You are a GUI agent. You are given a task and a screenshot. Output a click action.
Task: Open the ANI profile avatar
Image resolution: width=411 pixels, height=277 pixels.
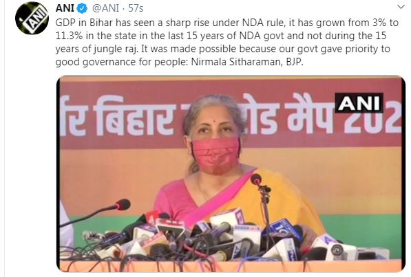click(x=32, y=18)
